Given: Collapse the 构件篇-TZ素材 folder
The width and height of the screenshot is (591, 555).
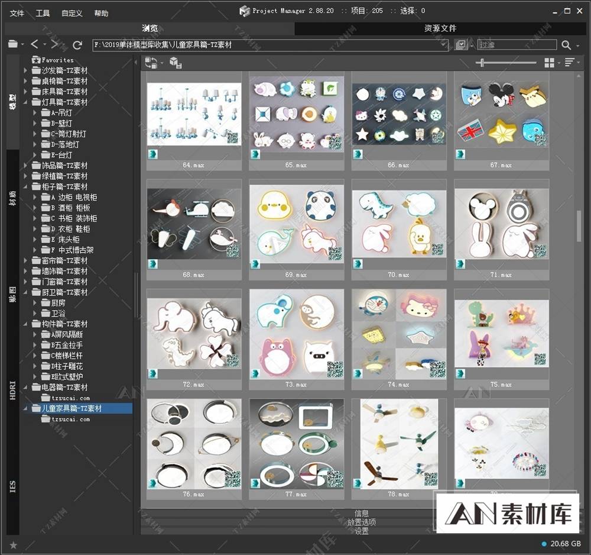Looking at the screenshot, I should click(25, 324).
